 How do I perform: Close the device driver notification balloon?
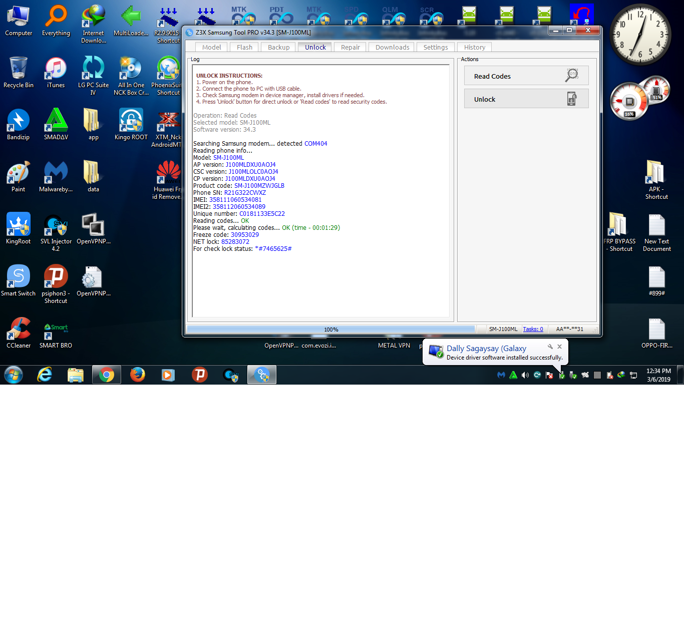pos(560,347)
